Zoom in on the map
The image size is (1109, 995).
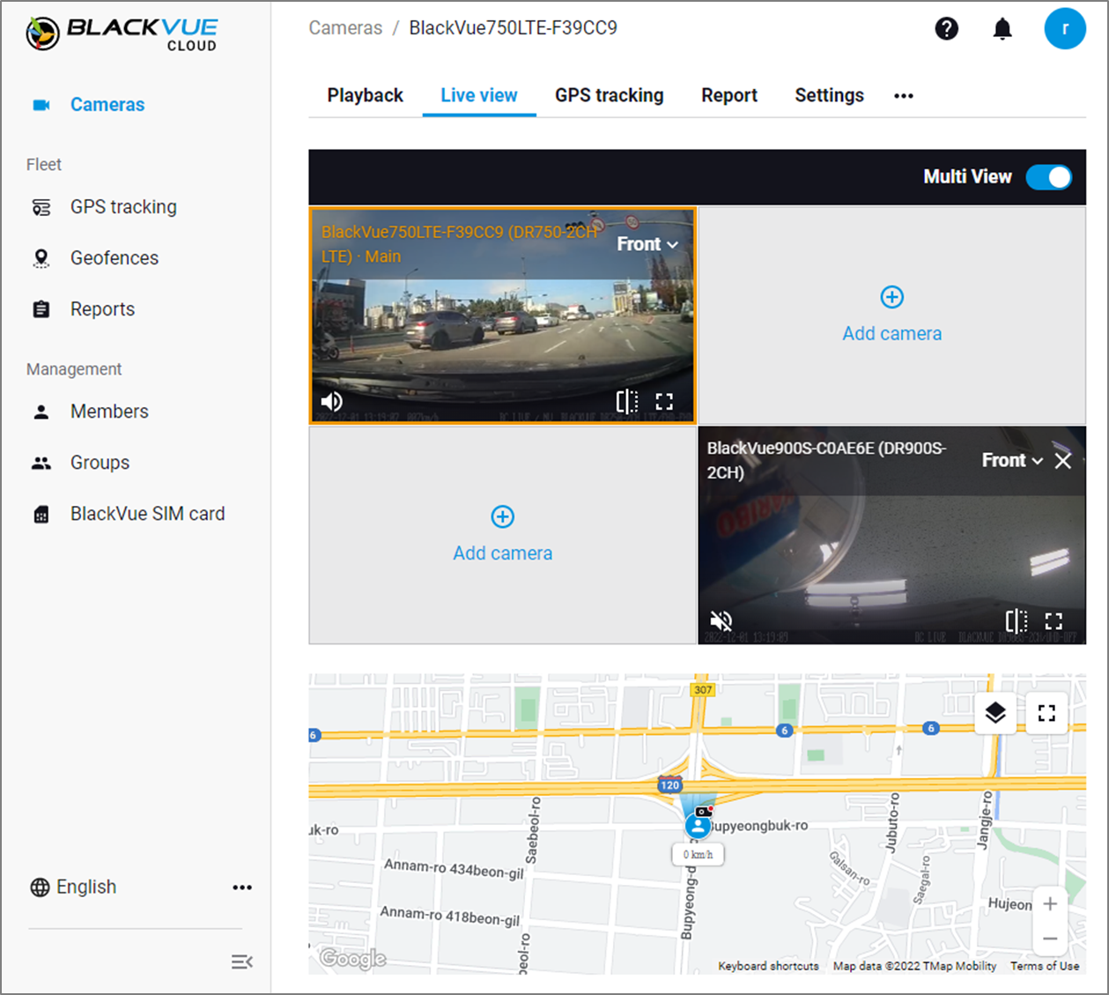click(x=1050, y=904)
